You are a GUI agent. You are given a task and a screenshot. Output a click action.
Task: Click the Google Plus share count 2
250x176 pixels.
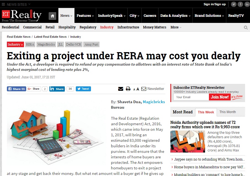click(x=45, y=89)
